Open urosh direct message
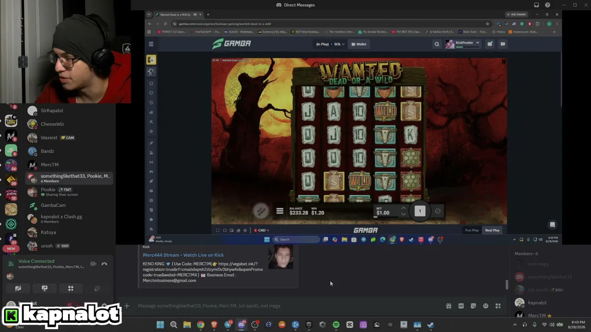591x332 pixels. [x=69, y=246]
